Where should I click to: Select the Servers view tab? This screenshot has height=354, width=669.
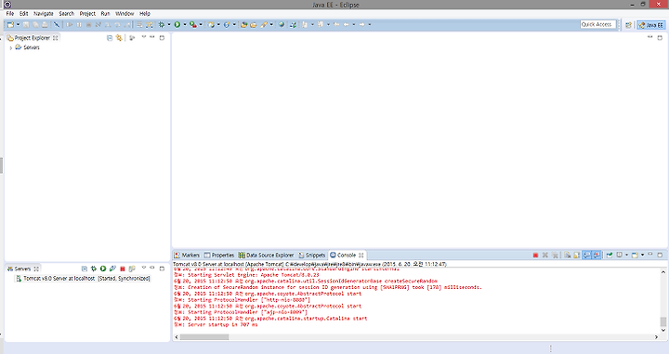[22, 269]
